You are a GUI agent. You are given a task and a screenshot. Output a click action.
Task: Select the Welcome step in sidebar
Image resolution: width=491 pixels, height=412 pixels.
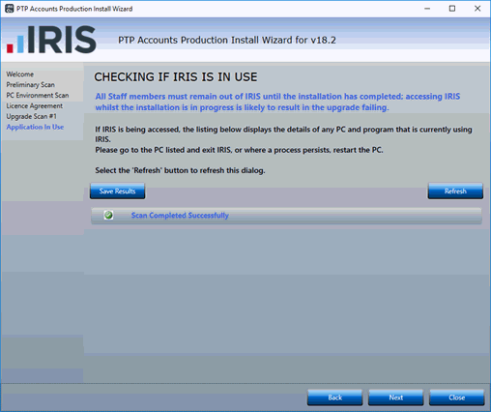click(x=20, y=74)
